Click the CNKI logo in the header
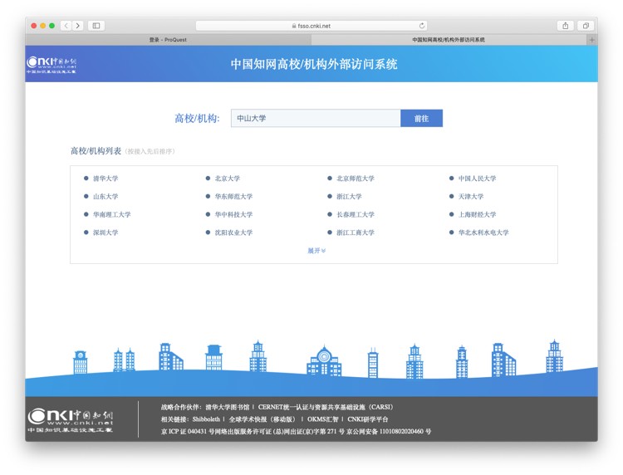This screenshot has height=475, width=623. click(52, 65)
